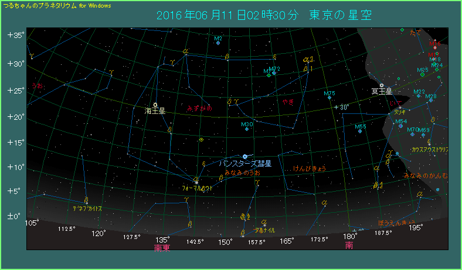The image size is (462, 270).
Task: Click the Fomalhaut (フォーマルハウト) star label
Action: (x=196, y=189)
